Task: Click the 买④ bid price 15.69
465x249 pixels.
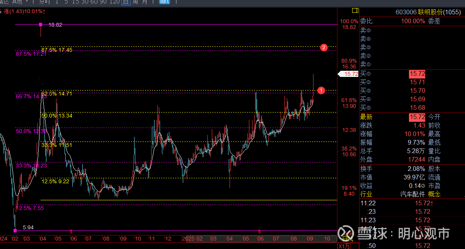Action: pyautogui.click(x=417, y=99)
